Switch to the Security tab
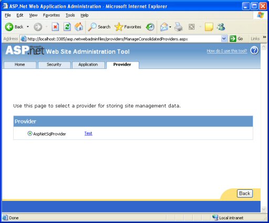 [x=54, y=65]
